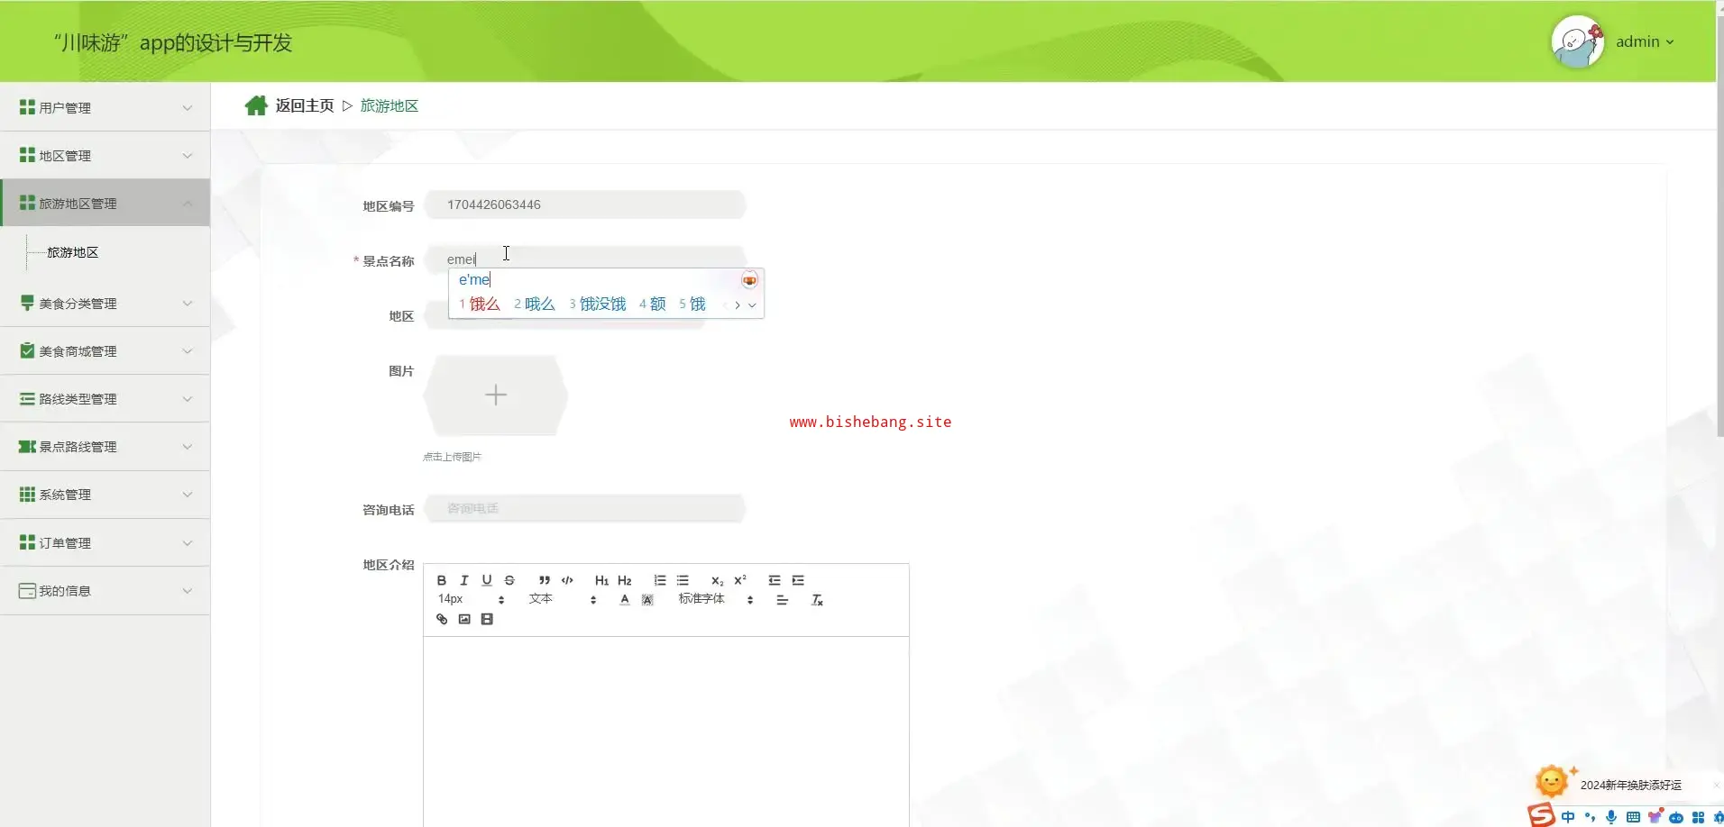This screenshot has height=827, width=1724.
Task: Insert an image in editor
Action: tap(464, 619)
